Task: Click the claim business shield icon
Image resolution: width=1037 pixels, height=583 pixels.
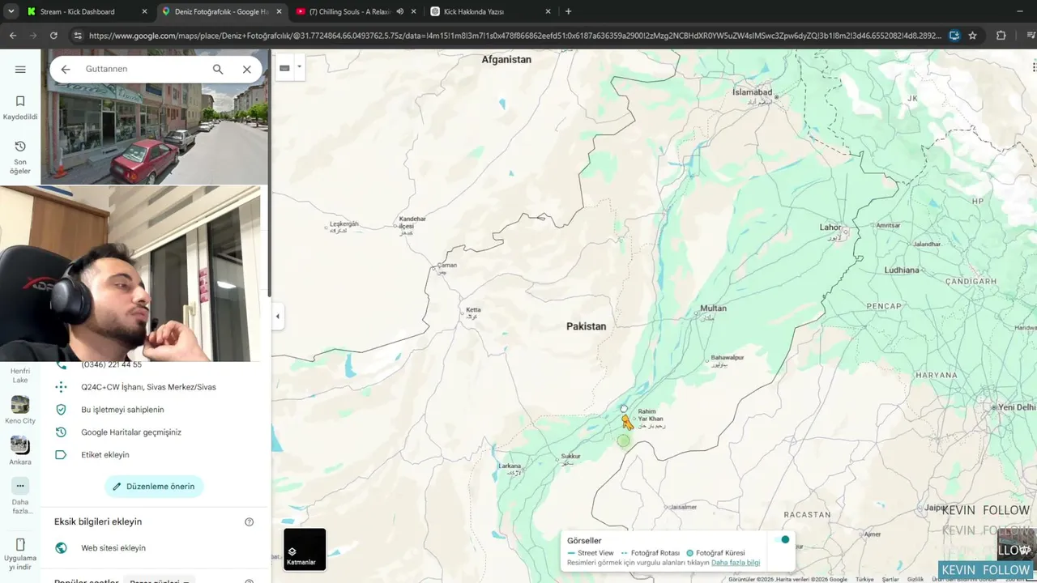Action: tap(61, 410)
